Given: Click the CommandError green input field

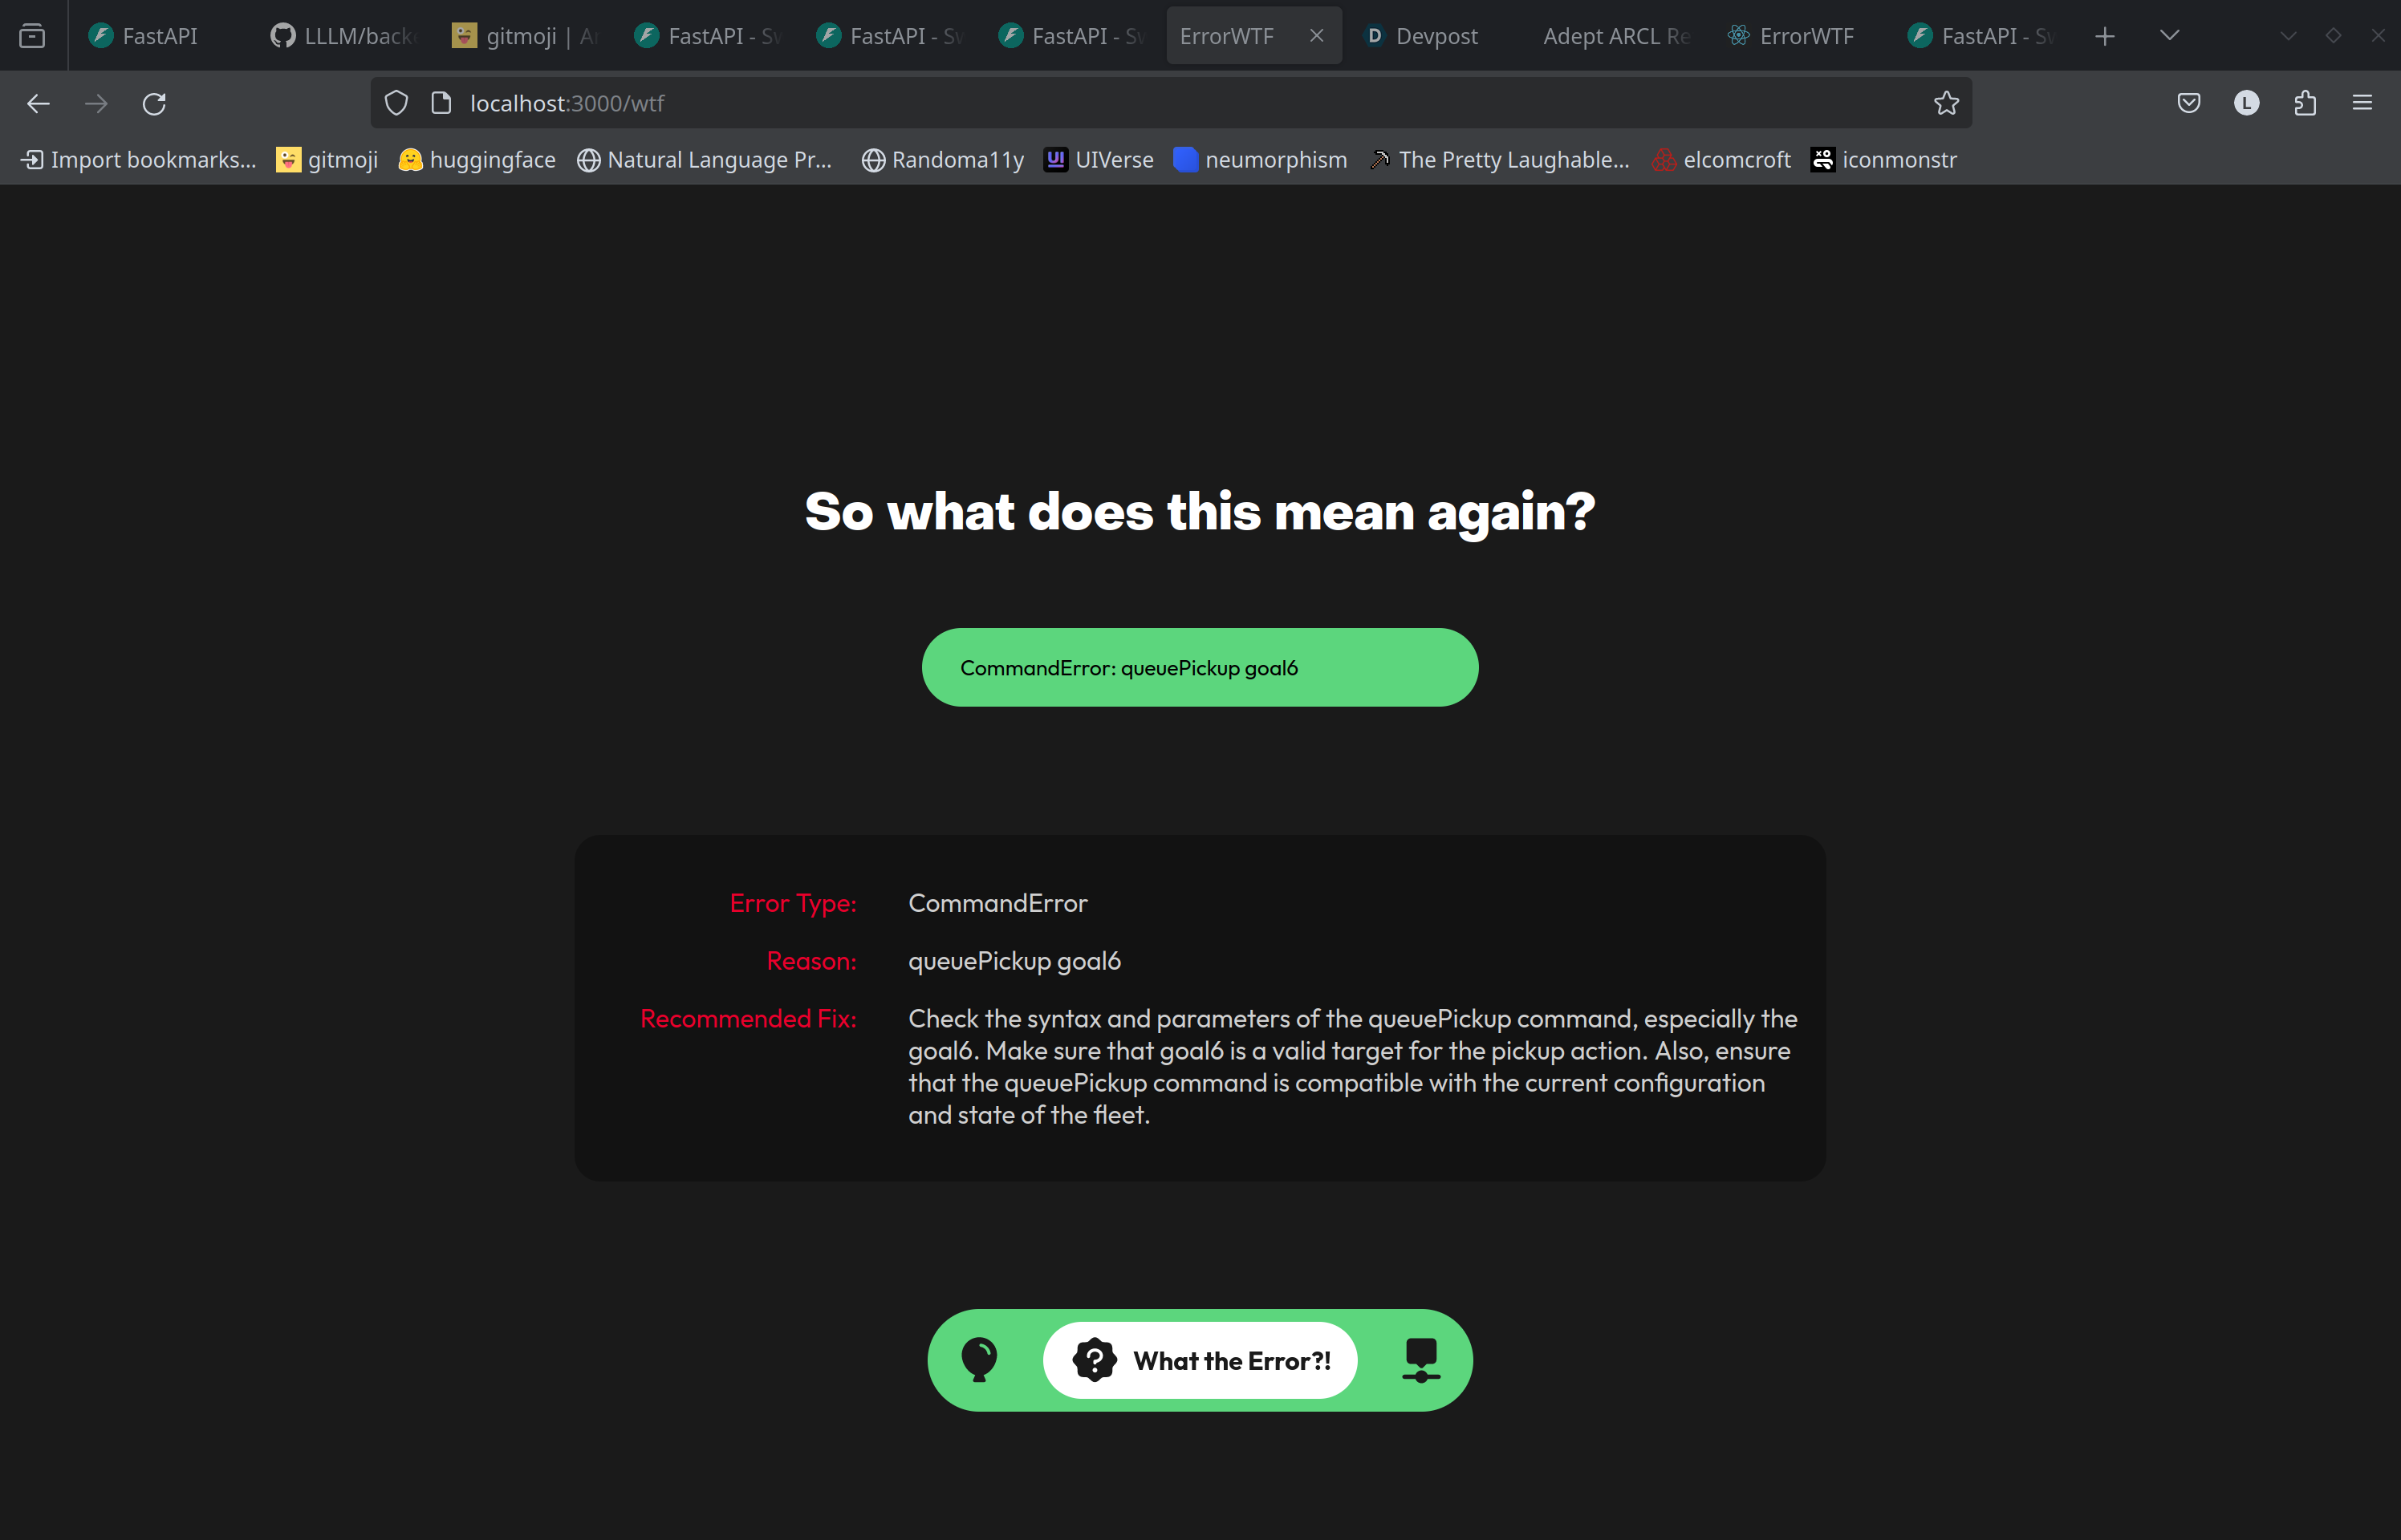Looking at the screenshot, I should (x=1200, y=668).
